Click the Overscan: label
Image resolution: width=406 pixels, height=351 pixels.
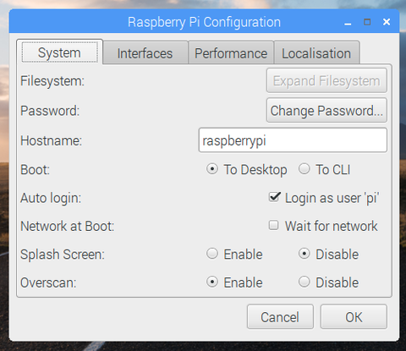tap(48, 282)
